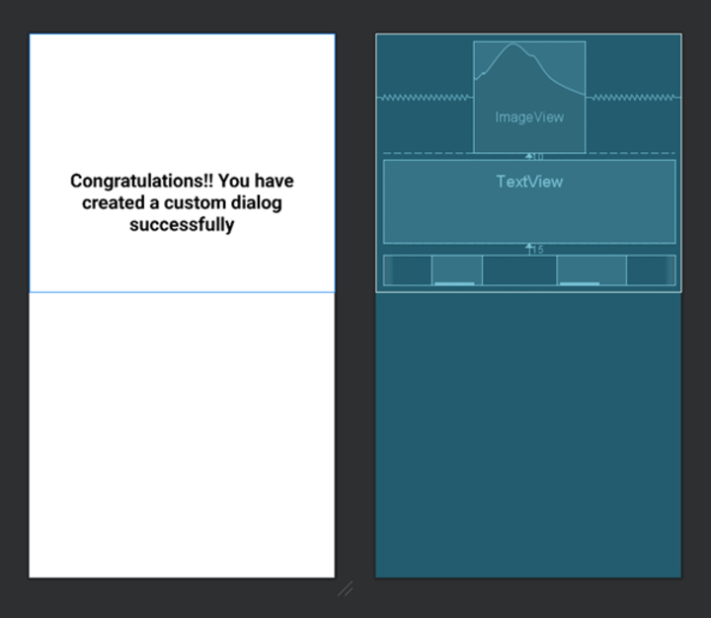
Task: Select the zigzag constraint left of the ImageView
Action: 425,97
